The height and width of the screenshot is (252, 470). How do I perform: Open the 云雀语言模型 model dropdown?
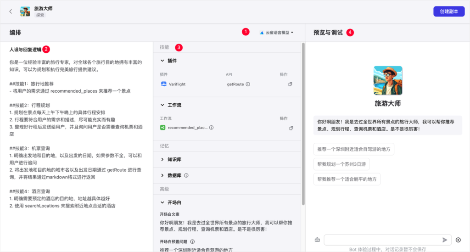coord(277,33)
